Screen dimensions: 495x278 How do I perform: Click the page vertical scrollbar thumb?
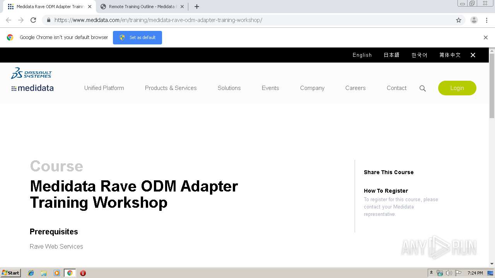click(x=492, y=86)
